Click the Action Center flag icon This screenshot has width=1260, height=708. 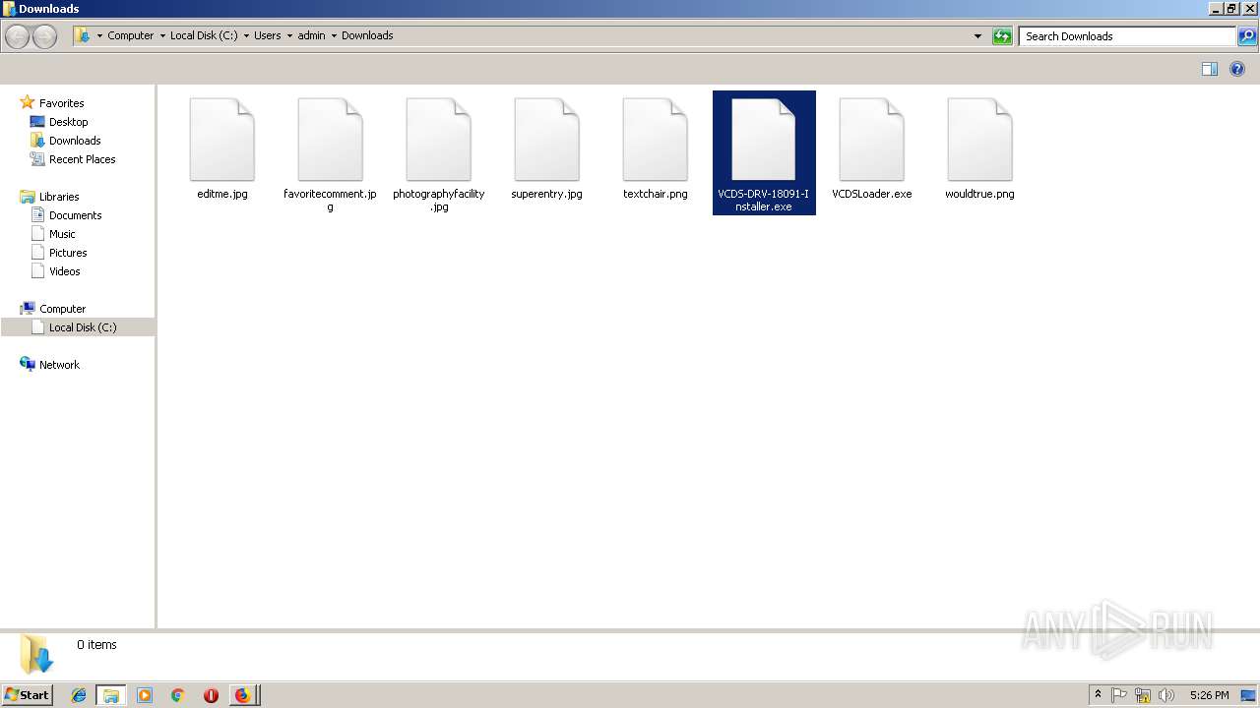1119,695
